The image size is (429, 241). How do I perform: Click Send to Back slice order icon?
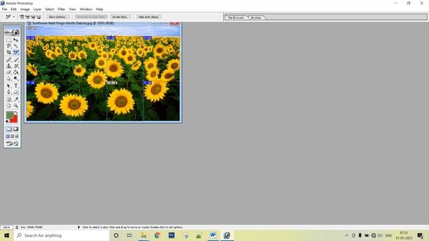pos(38,17)
